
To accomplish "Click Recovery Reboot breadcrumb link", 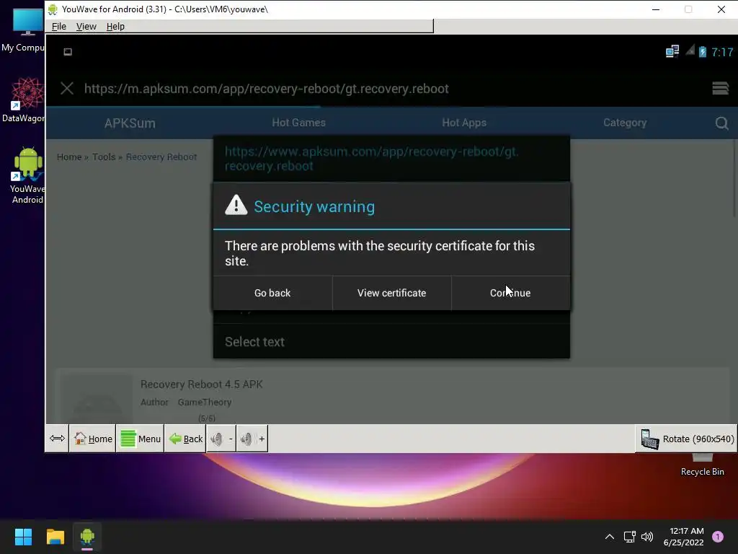I will pyautogui.click(x=161, y=157).
